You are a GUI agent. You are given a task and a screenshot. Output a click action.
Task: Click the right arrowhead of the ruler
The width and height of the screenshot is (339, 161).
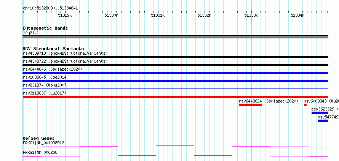tap(327, 12)
